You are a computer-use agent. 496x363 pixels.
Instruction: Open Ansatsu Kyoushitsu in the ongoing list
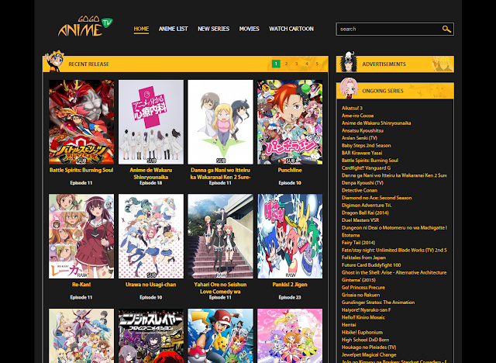[x=363, y=130]
